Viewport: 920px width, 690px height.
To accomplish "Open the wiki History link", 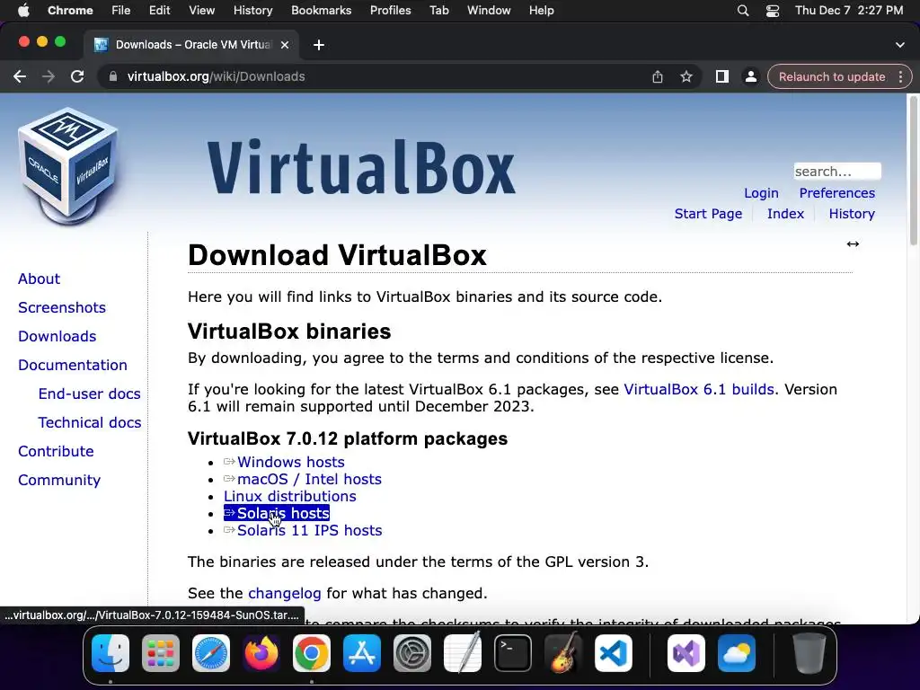I will click(x=852, y=214).
